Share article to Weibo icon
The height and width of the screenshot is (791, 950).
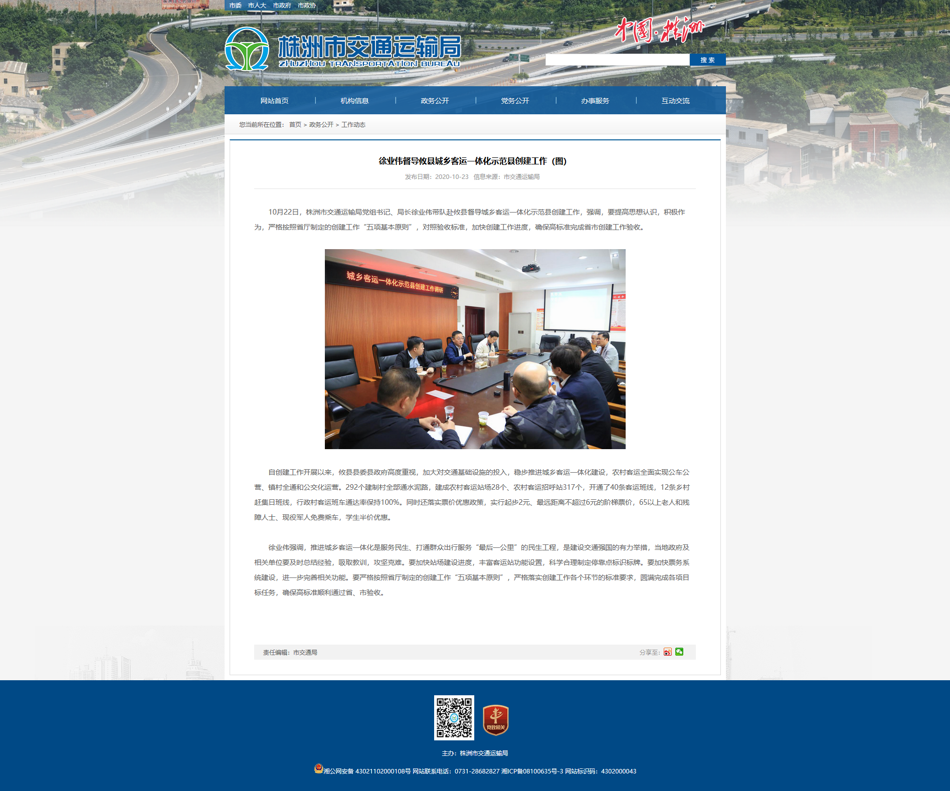(x=667, y=652)
